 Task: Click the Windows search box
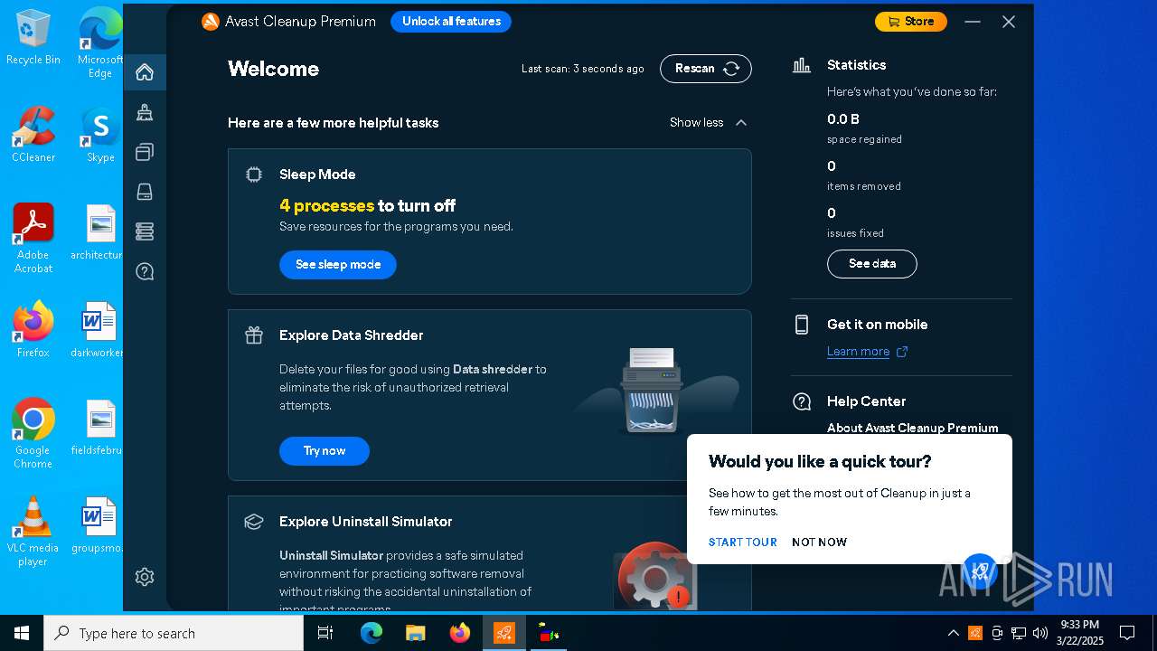pyautogui.click(x=174, y=633)
